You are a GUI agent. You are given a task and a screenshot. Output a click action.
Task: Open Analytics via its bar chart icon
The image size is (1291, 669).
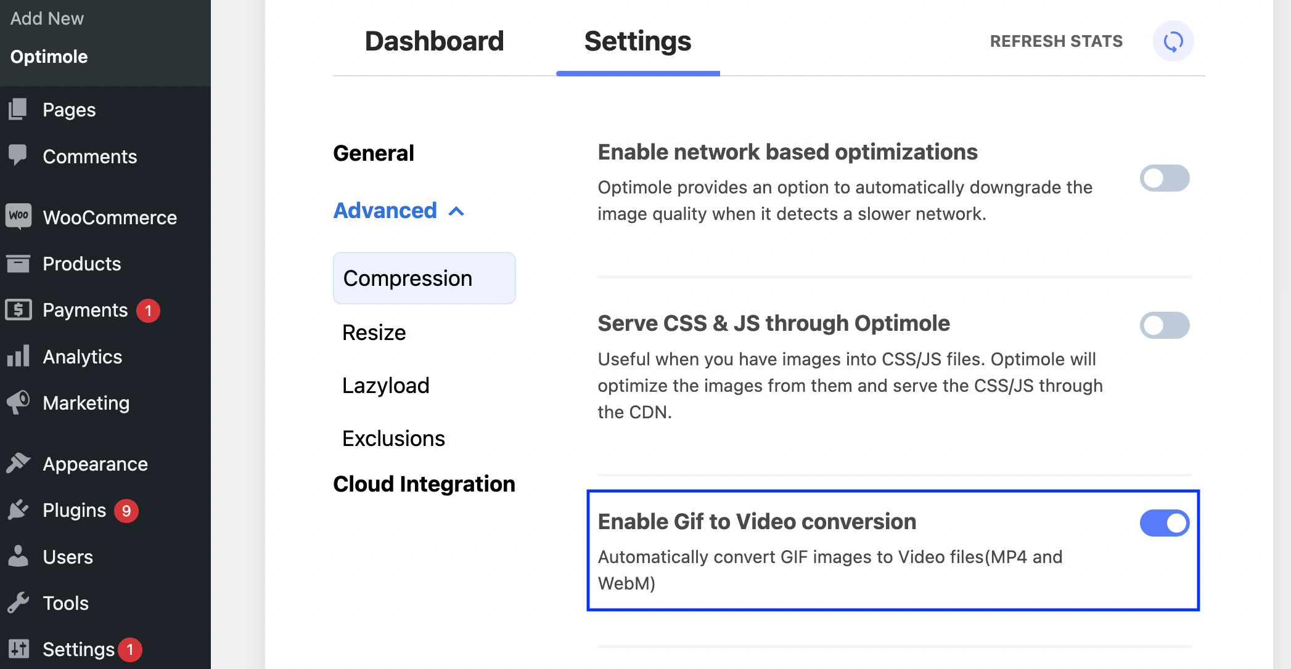tap(19, 356)
